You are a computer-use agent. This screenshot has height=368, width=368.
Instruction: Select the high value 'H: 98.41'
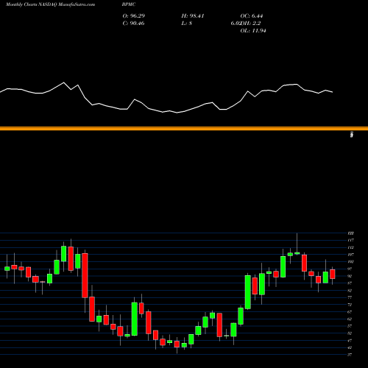pyautogui.click(x=193, y=16)
